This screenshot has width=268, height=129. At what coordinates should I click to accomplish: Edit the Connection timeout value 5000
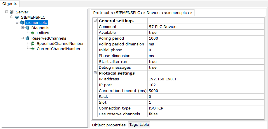coord(206,91)
